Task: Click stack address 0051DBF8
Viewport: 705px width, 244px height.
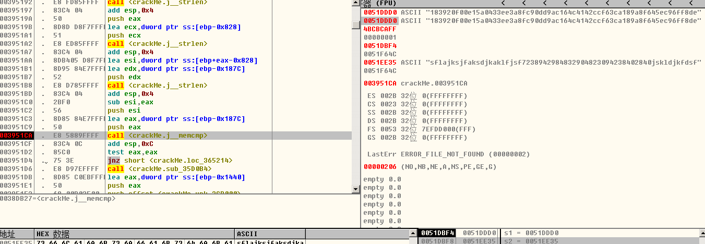Action: pos(438,241)
